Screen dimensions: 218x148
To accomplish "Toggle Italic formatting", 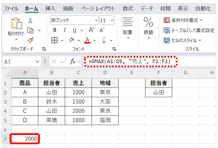I will 64,30.
